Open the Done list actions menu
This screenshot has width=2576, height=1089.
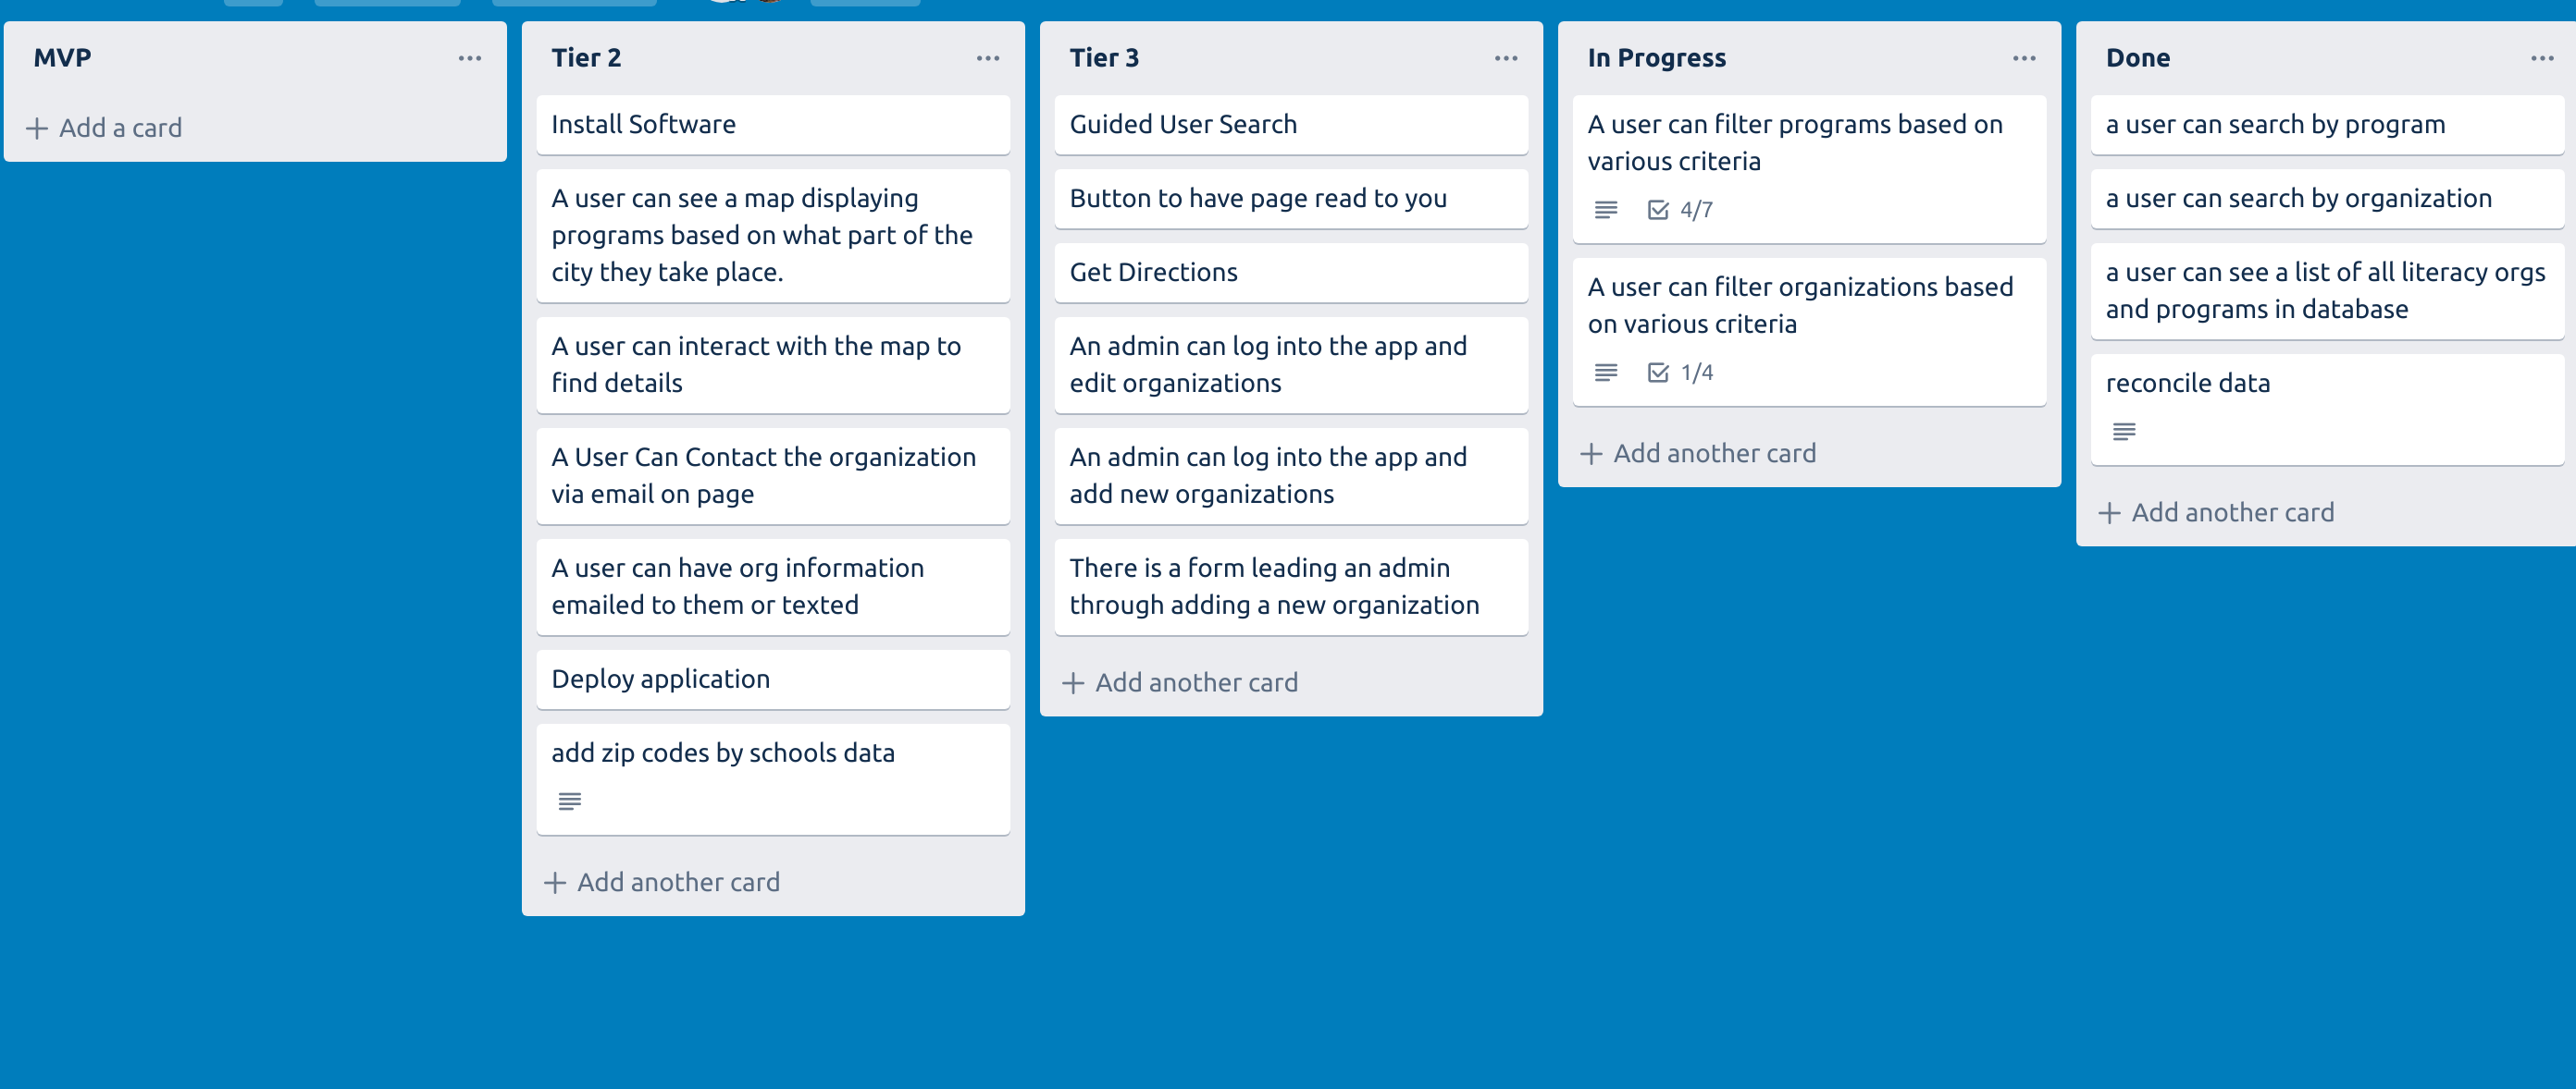coord(2542,58)
